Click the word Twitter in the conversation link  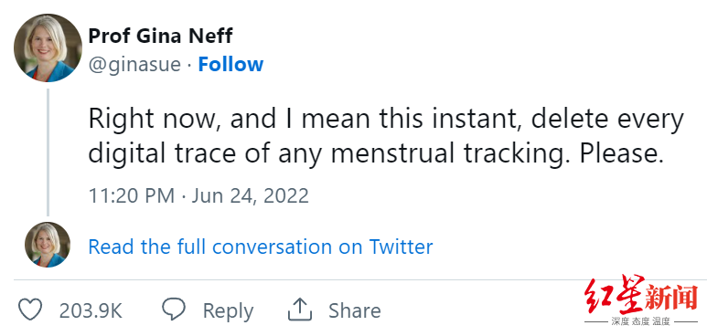point(401,247)
